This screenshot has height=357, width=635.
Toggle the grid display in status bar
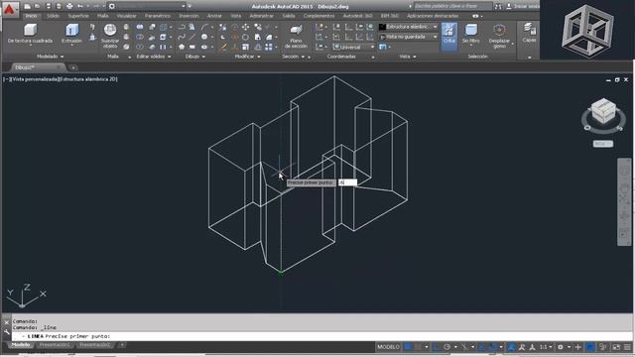(408, 347)
